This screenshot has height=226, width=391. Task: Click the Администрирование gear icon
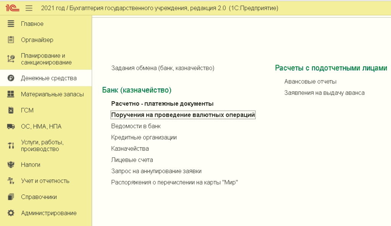[11, 213]
